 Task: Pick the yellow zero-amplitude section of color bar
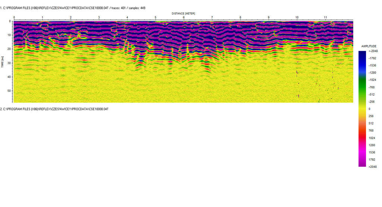(x=362, y=109)
